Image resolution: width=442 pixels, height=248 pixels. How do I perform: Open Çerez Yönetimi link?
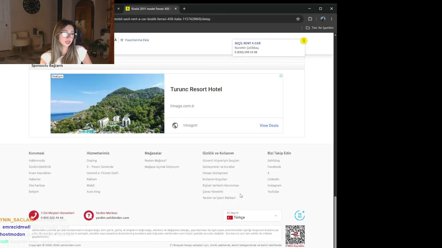[x=213, y=192]
